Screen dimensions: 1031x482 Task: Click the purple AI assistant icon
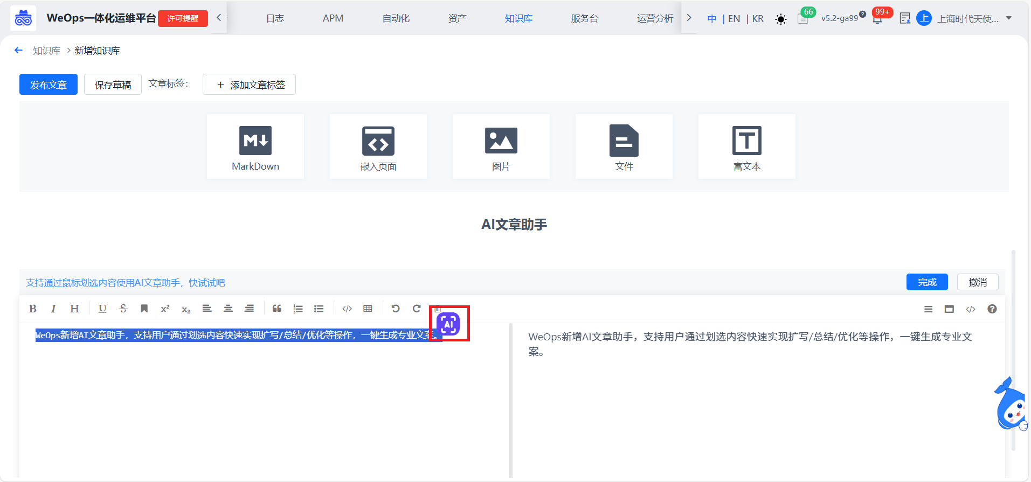tap(448, 324)
